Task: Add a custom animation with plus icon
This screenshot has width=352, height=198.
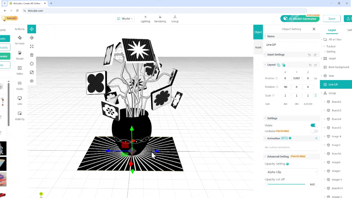Action: [316, 138]
